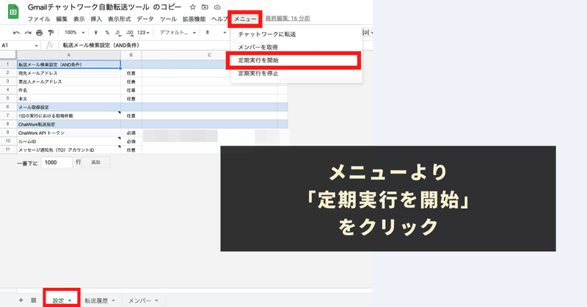Open the 転送履歴 tab dropdown arrow
The height and width of the screenshot is (307, 587).
(114, 300)
